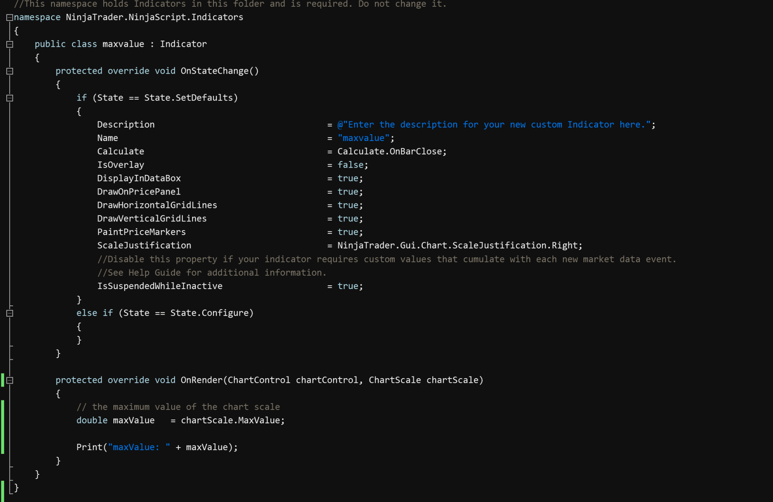Click the true value of PaintPriceMarkers
This screenshot has height=502, width=773.
[348, 232]
